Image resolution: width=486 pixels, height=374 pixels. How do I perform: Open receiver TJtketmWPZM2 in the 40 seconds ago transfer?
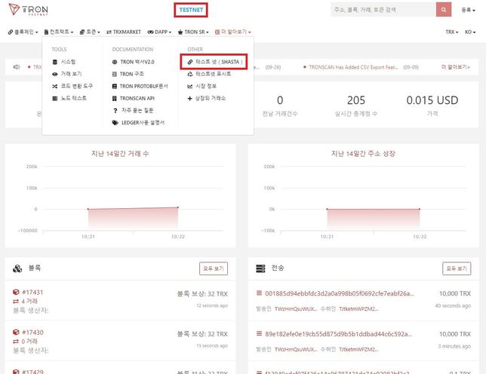pyautogui.click(x=358, y=308)
